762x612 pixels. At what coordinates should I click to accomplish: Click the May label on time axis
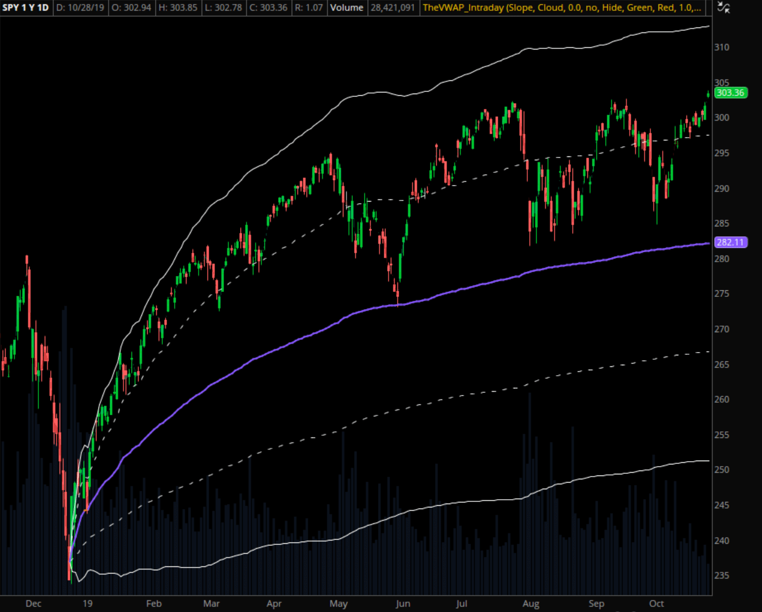339,604
